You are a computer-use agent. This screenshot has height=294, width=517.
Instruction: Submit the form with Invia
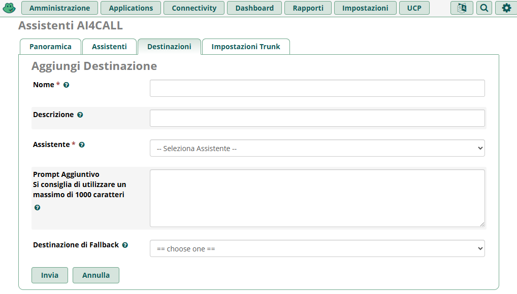pos(49,275)
